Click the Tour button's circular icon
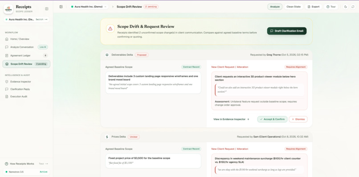The height and width of the screenshot is (177, 359). (328, 7)
